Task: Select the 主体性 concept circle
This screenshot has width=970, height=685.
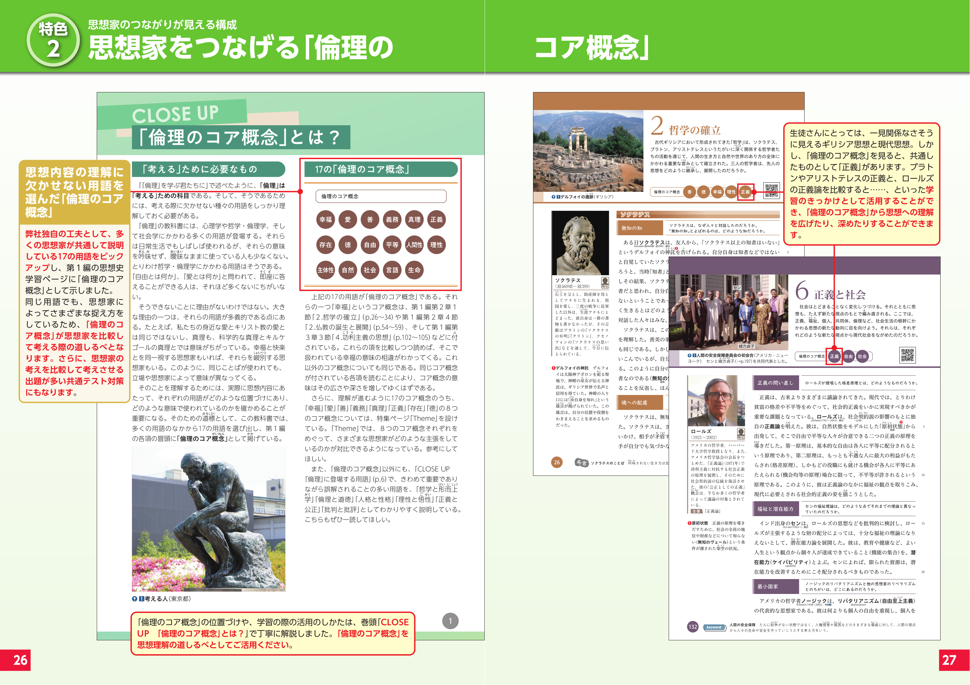Action: coord(326,270)
